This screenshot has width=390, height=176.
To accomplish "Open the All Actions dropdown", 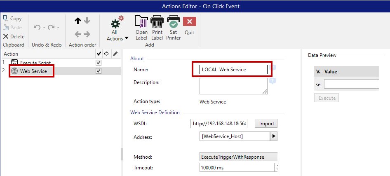I will (x=117, y=38).
